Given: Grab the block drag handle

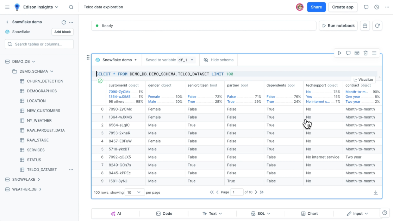Looking at the screenshot, I should (88, 58).
